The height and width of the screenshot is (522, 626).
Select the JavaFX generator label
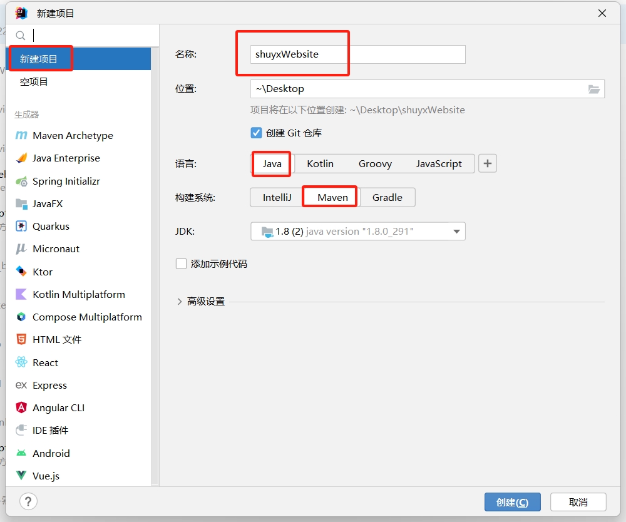(48, 204)
